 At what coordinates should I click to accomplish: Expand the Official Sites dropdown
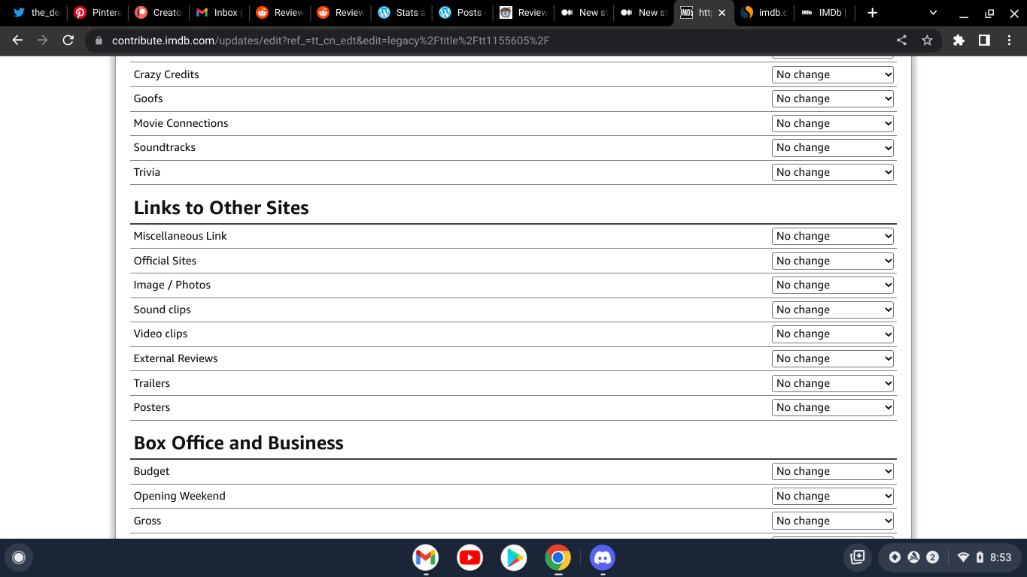pyautogui.click(x=833, y=261)
